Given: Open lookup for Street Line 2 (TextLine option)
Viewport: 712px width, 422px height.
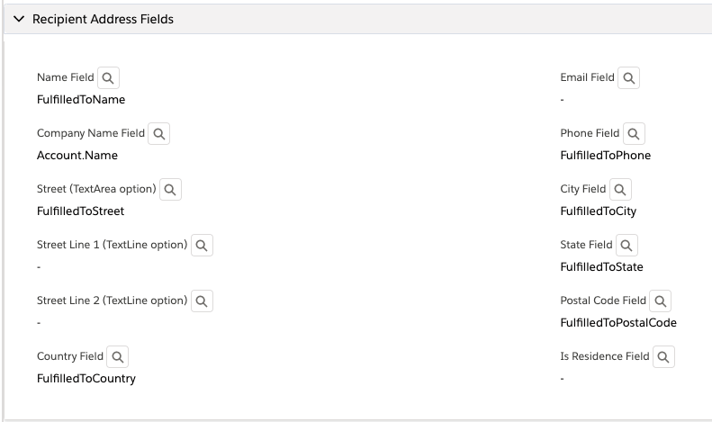Looking at the screenshot, I should tap(202, 301).
